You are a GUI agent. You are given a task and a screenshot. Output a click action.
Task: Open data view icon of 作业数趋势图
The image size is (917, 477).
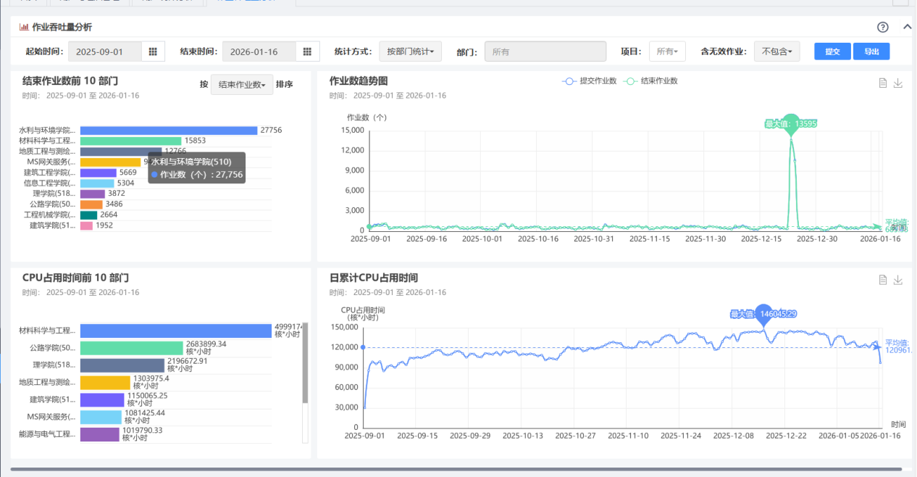pos(882,83)
